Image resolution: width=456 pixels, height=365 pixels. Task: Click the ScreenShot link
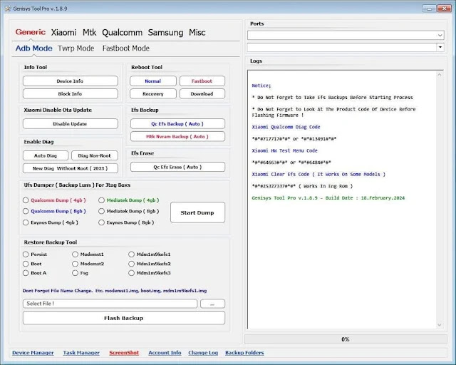124,353
